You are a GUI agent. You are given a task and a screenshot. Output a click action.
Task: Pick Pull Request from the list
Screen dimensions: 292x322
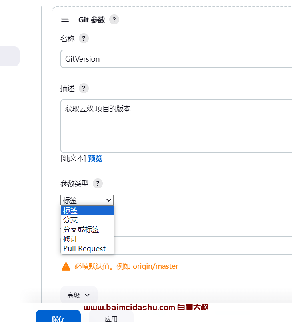(87, 248)
